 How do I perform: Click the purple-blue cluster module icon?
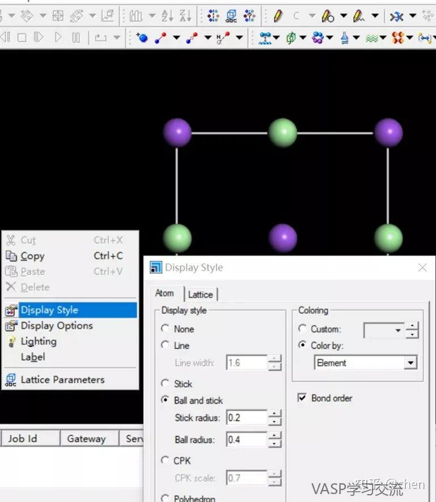(318, 38)
